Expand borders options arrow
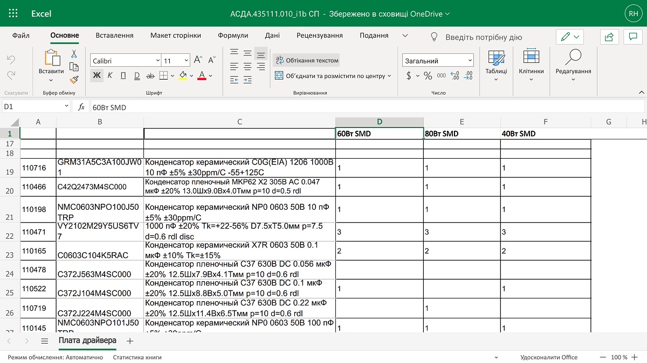This screenshot has width=647, height=363. tap(173, 76)
